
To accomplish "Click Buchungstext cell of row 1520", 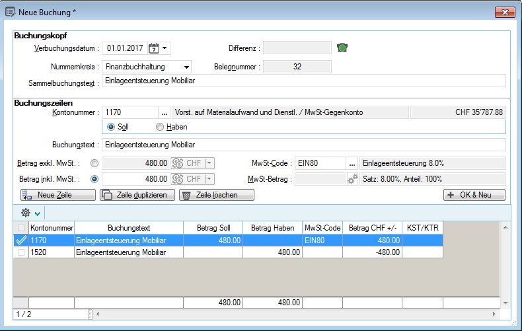I will [x=128, y=252].
